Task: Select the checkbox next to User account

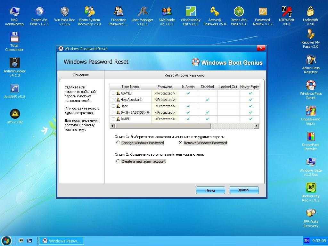Action: [x=113, y=106]
